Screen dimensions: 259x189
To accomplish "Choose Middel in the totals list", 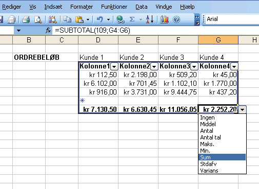I will [x=222, y=124].
